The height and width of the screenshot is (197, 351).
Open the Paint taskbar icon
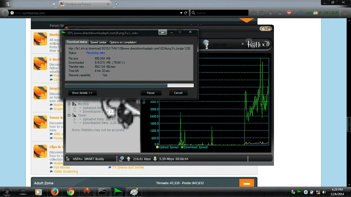pos(134,192)
